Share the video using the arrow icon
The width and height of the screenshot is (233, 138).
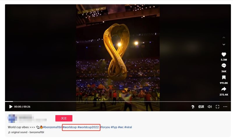224,89
